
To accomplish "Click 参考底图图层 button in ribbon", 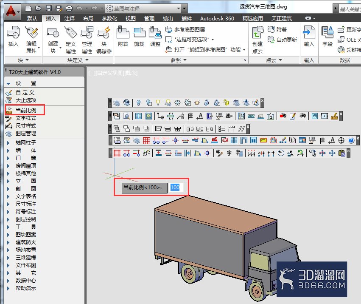I will point(185,29).
